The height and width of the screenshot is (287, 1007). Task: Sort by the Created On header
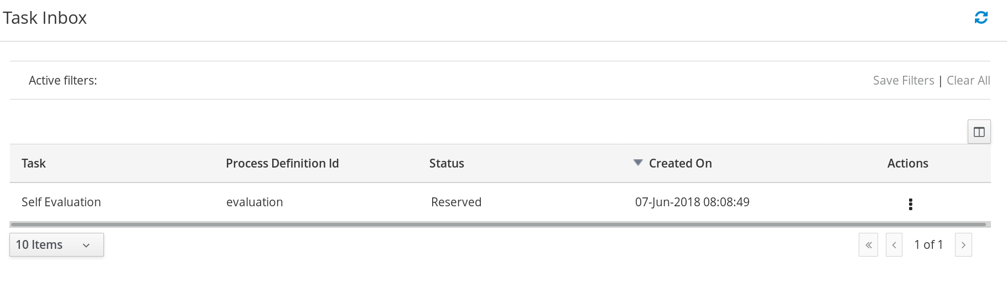pos(680,163)
